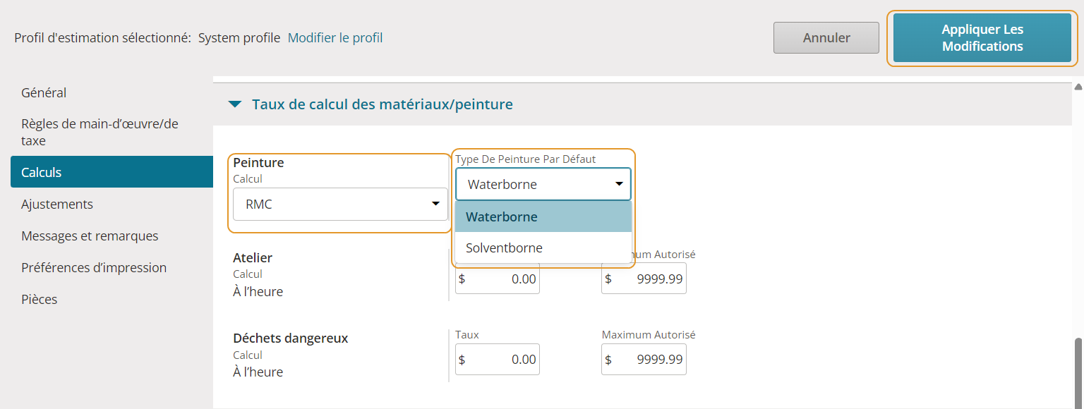Go to the Général section
This screenshot has height=409, width=1084.
(x=44, y=93)
